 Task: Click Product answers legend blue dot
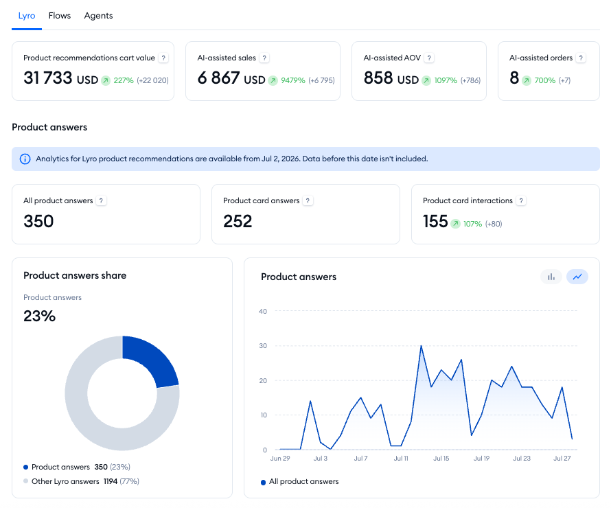point(25,467)
